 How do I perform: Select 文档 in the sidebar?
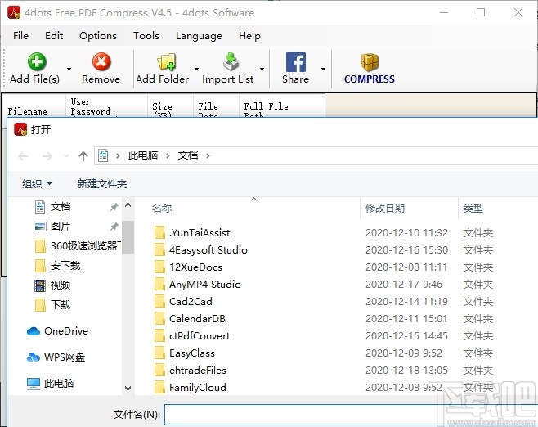point(61,207)
